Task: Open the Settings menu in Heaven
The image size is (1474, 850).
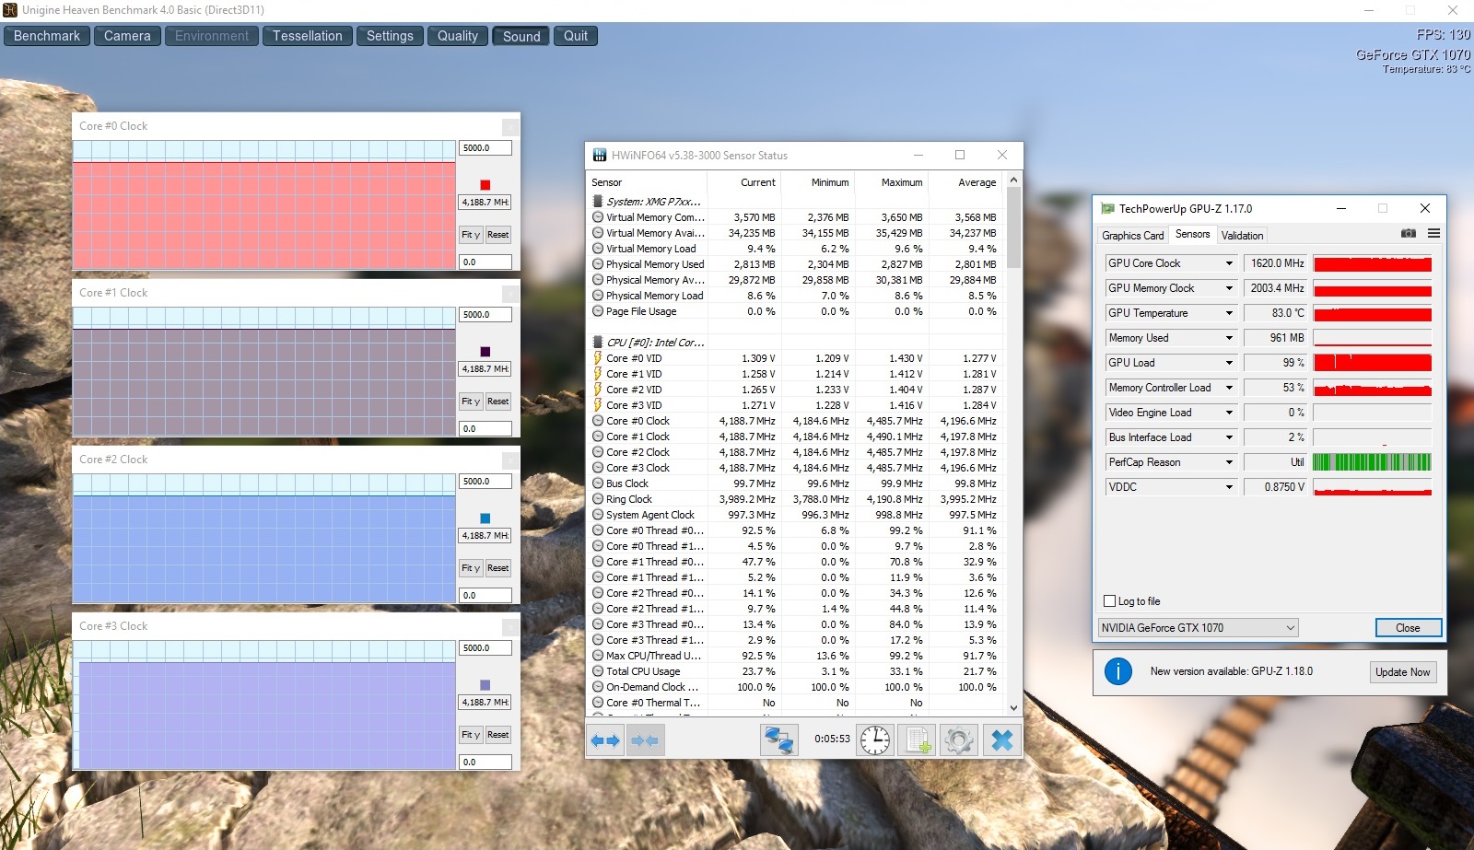Action: tap(390, 36)
